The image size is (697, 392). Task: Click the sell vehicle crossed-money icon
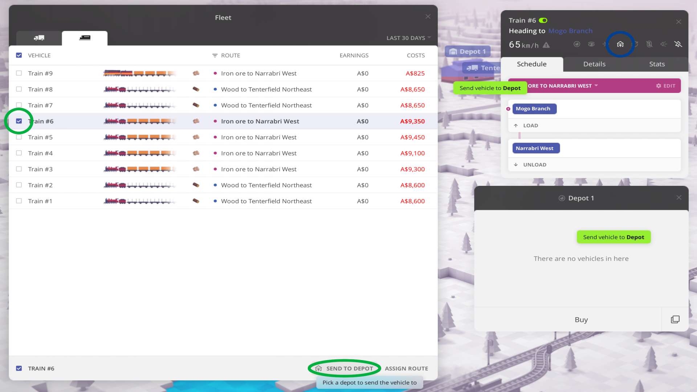click(x=649, y=44)
